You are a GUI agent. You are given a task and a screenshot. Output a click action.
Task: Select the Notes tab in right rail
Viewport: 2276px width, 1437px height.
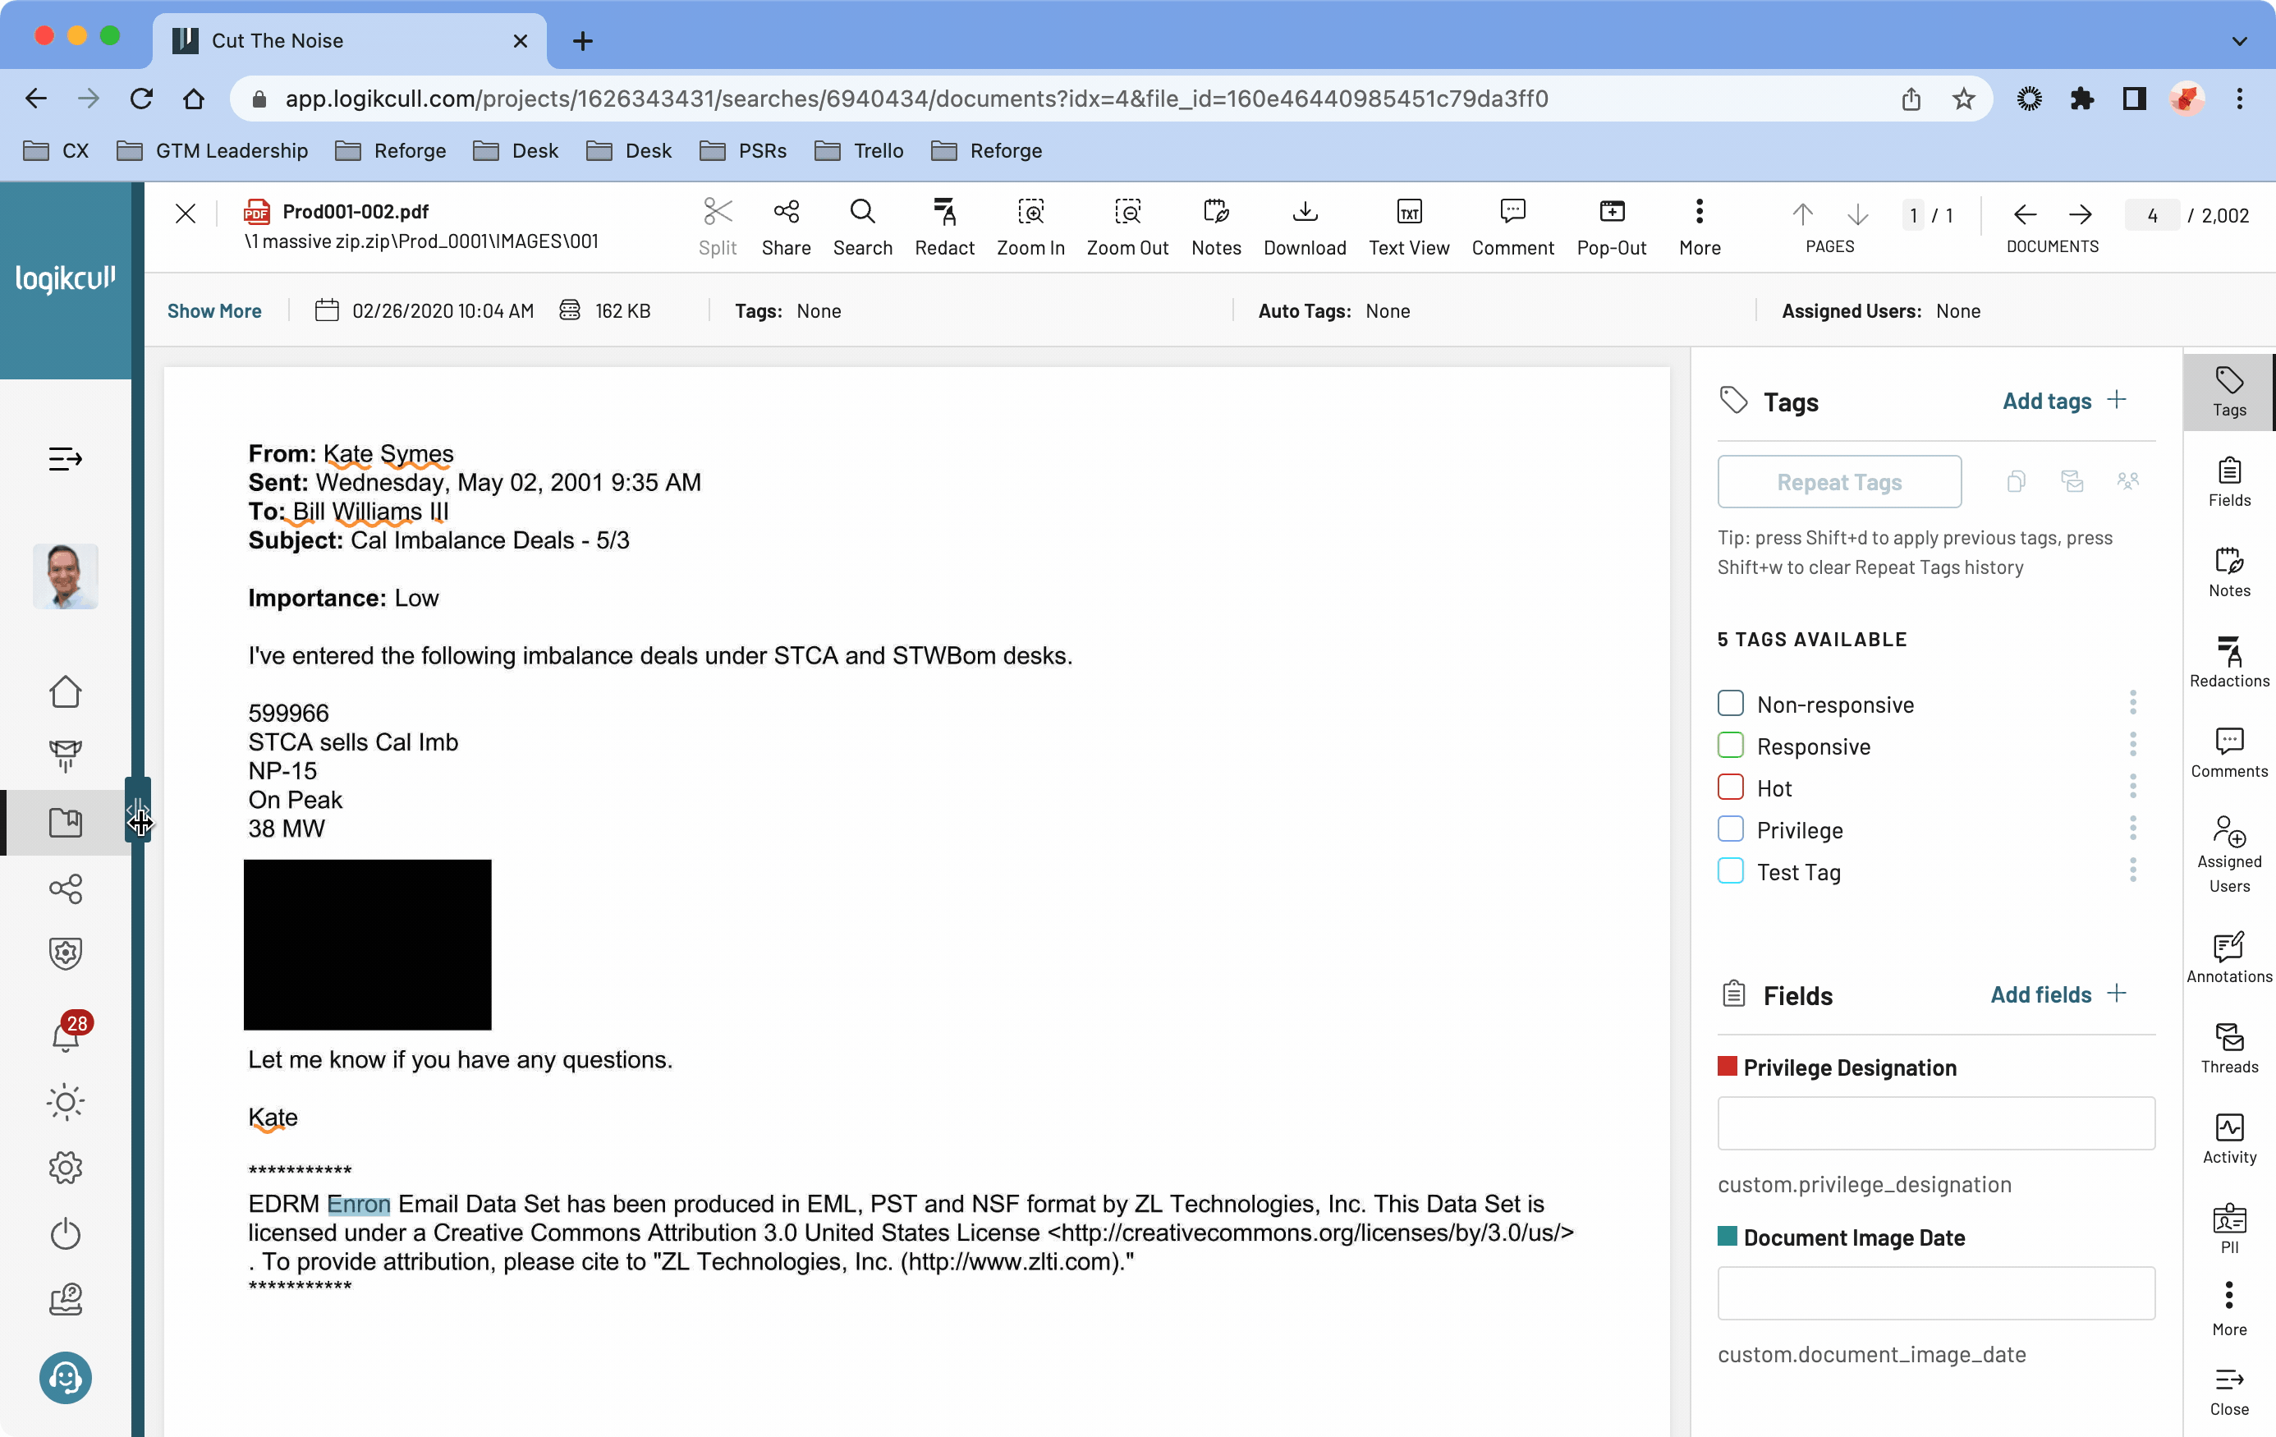point(2228,573)
